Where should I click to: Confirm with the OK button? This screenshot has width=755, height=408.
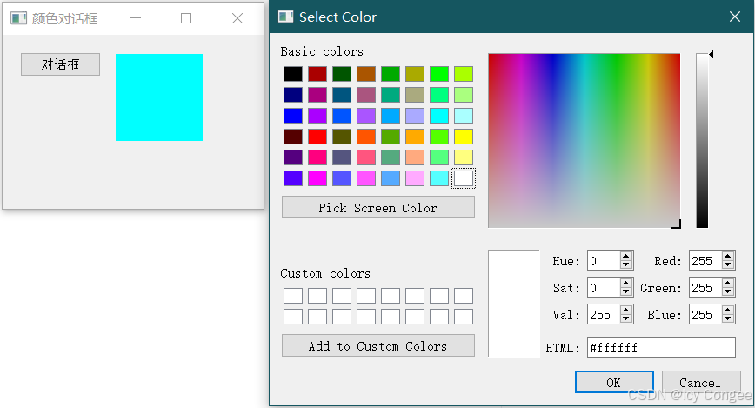point(614,382)
